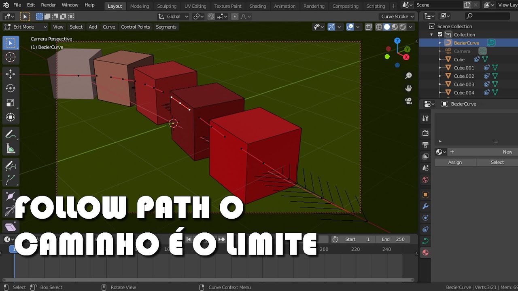Image resolution: width=518 pixels, height=291 pixels.
Task: Switch to the Modeling workspace tab
Action: (140, 6)
